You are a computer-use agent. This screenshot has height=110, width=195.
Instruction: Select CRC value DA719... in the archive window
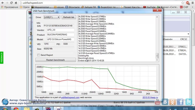(x=183, y=54)
